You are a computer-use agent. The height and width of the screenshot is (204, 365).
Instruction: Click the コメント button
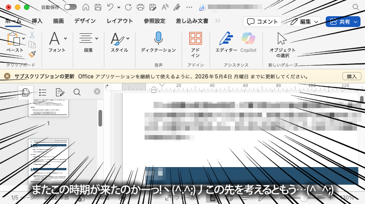pos(262,22)
